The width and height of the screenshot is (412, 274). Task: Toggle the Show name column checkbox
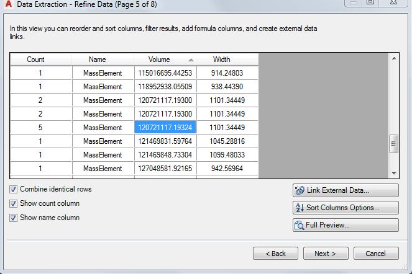coord(14,218)
